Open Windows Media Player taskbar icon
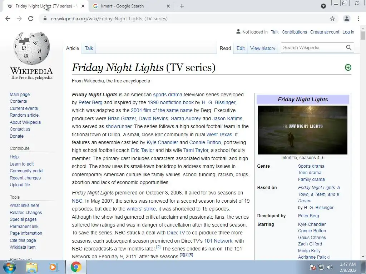 pos(54,267)
